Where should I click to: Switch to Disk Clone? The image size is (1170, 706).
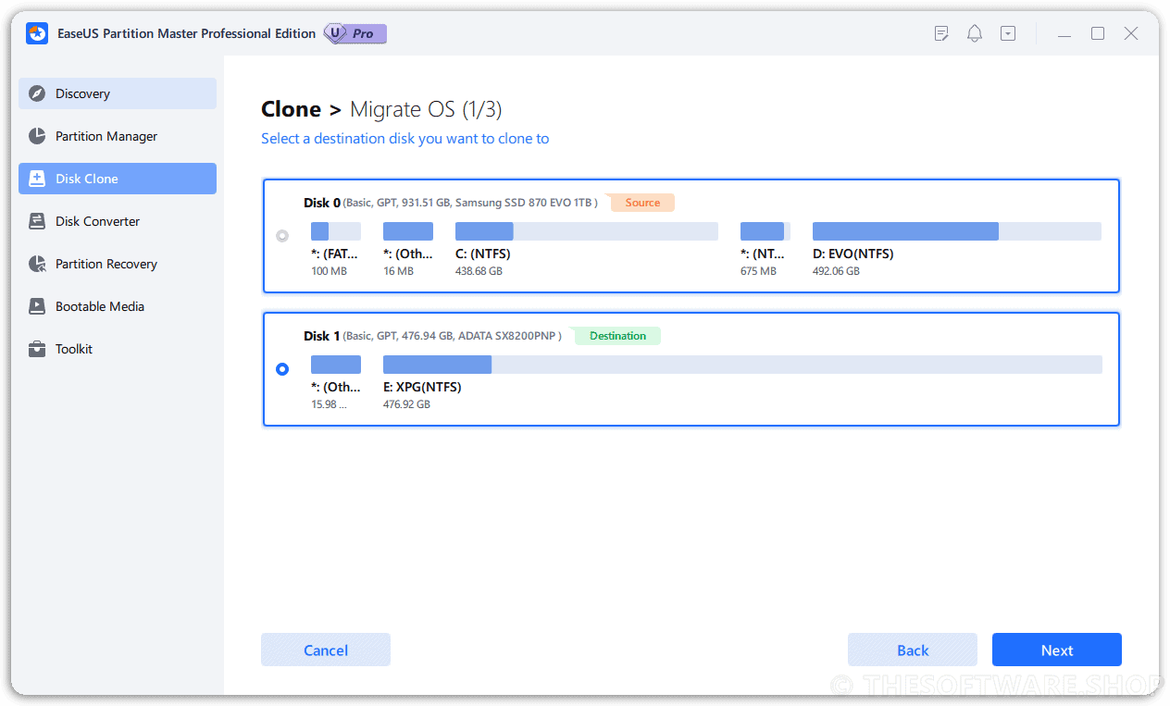coord(118,179)
